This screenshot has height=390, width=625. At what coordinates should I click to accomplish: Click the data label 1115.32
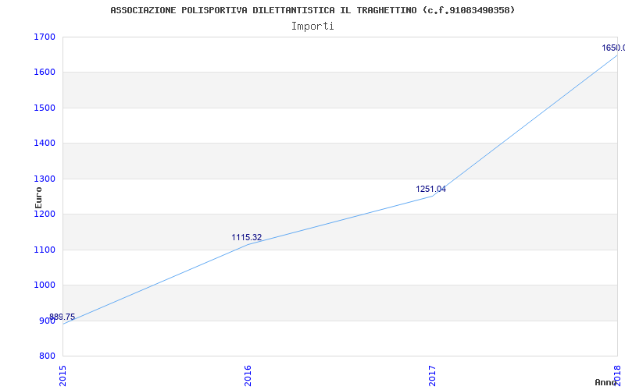[x=247, y=238]
